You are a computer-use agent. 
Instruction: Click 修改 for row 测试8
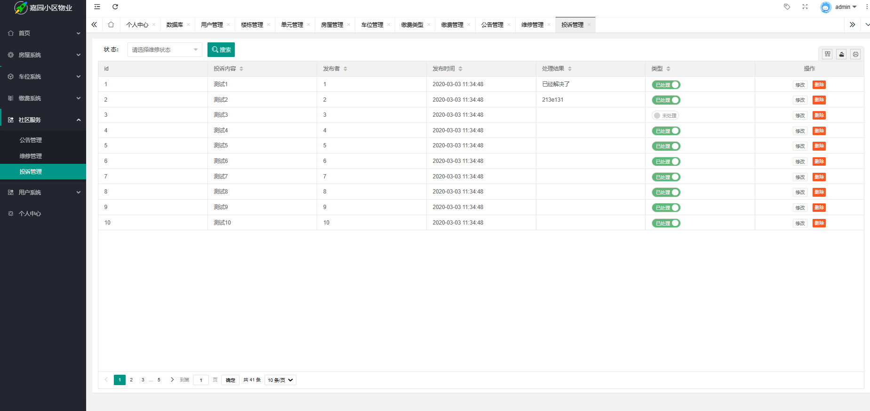tap(800, 192)
